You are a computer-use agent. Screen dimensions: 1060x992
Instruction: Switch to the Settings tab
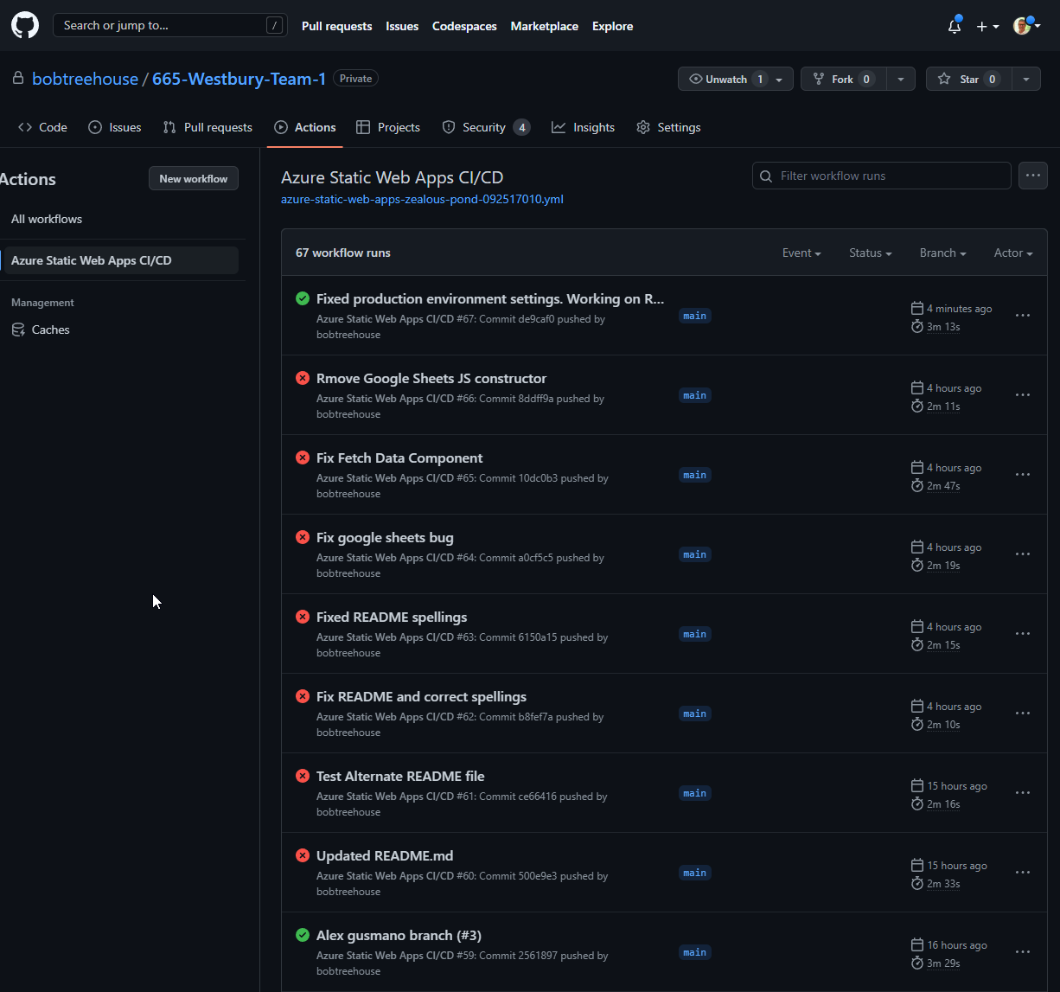point(668,127)
